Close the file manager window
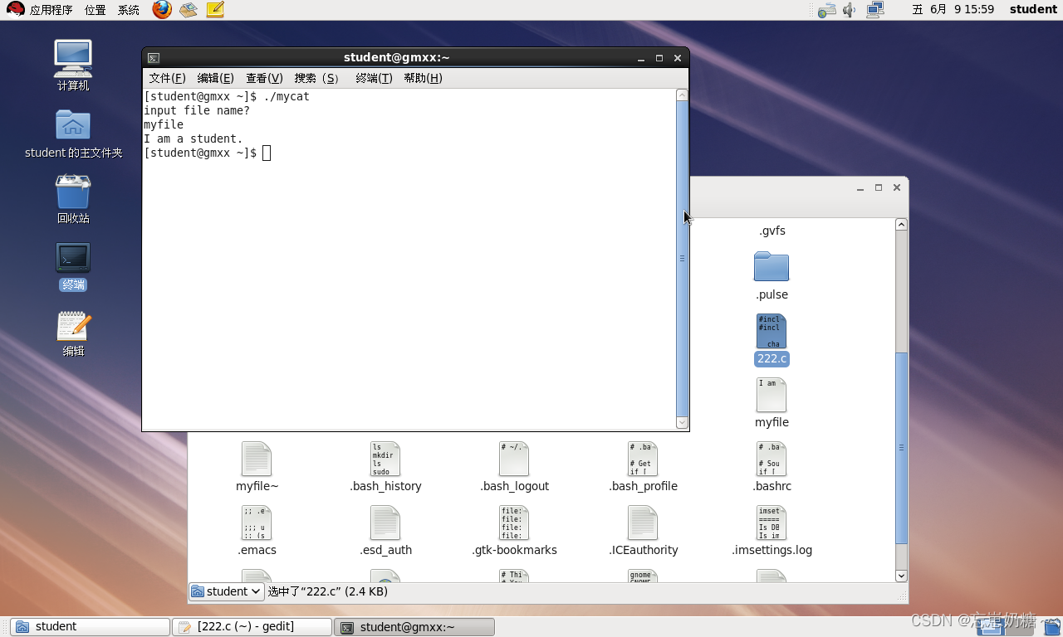The height and width of the screenshot is (637, 1063). coord(897,188)
